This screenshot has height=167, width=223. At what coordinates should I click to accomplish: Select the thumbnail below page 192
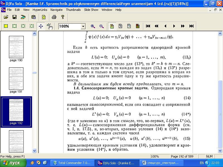(x=16, y=141)
